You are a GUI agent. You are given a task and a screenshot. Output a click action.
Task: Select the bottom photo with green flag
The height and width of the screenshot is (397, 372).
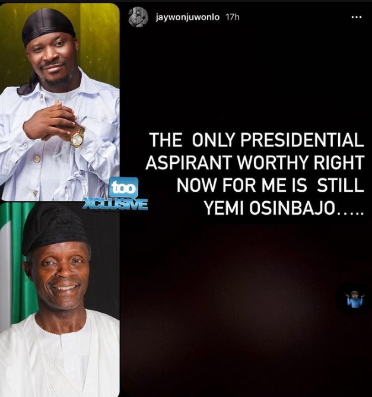[60, 300]
